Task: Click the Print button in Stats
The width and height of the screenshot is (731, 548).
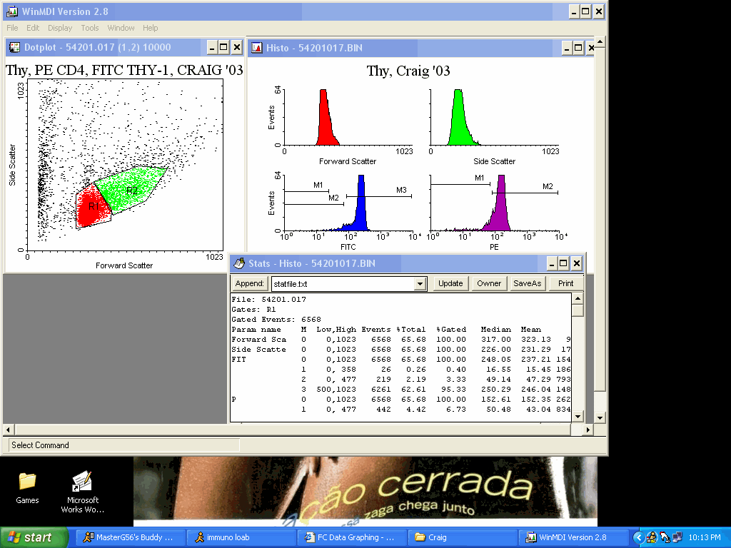Action: (565, 283)
